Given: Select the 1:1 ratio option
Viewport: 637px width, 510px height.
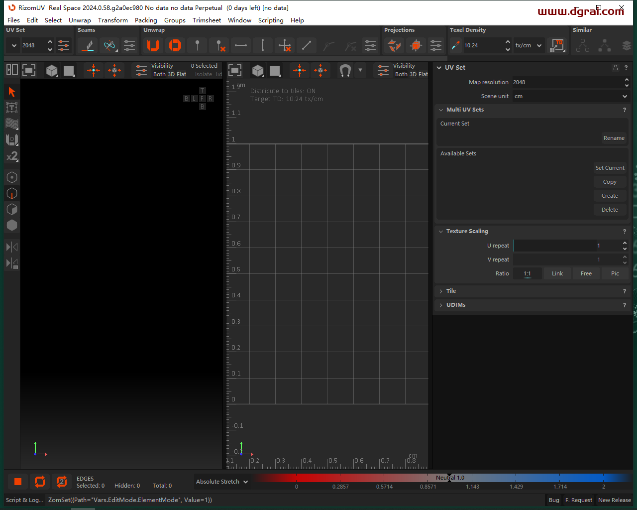Looking at the screenshot, I should (x=528, y=273).
